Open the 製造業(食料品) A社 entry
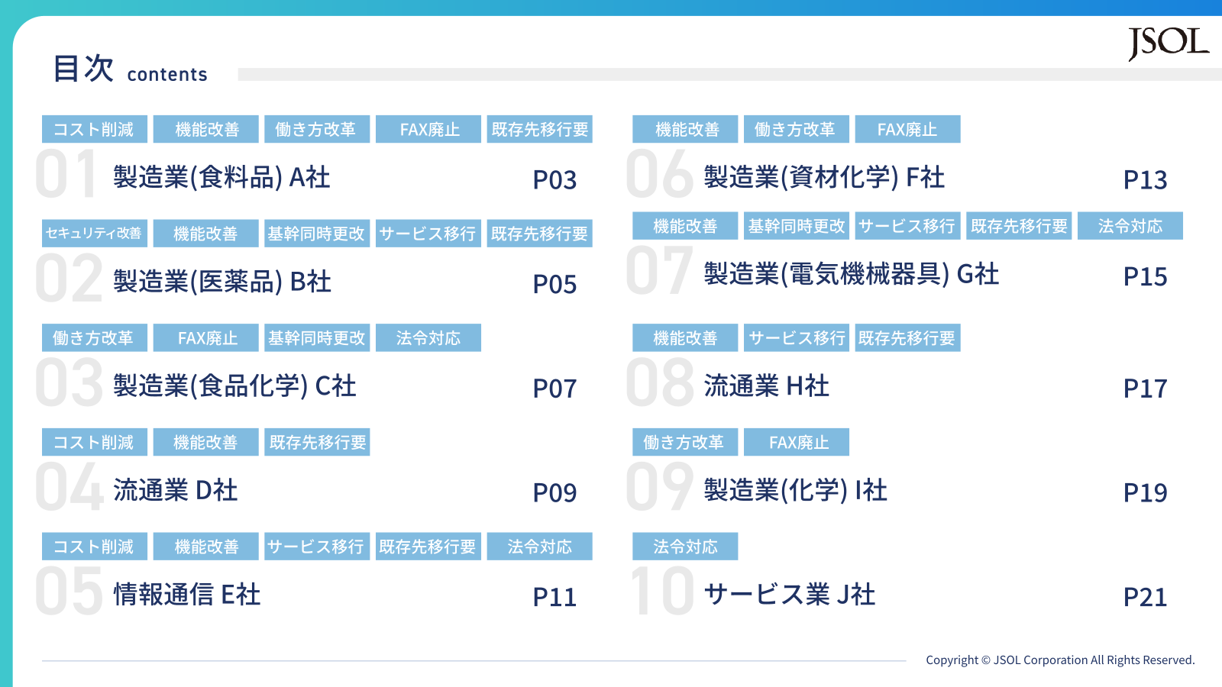Viewport: 1222px width, 687px height. 221,177
